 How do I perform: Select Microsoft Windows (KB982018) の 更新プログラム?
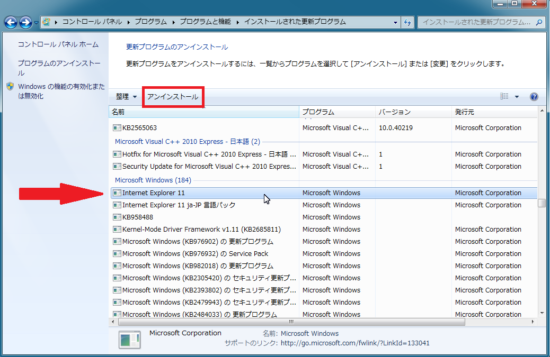point(324,266)
